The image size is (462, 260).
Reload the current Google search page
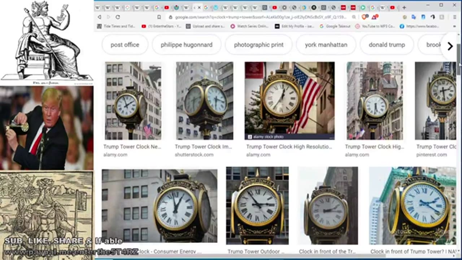[118, 17]
